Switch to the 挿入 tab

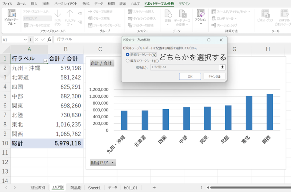34,4
